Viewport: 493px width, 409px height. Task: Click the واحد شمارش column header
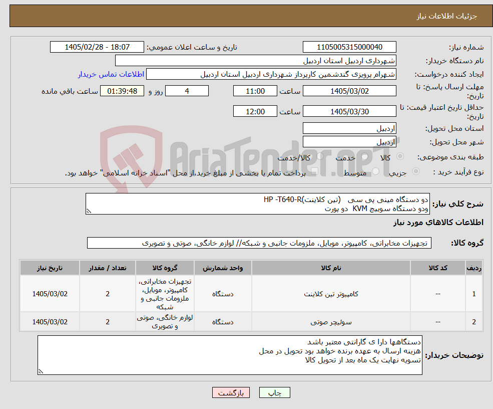[223, 268]
